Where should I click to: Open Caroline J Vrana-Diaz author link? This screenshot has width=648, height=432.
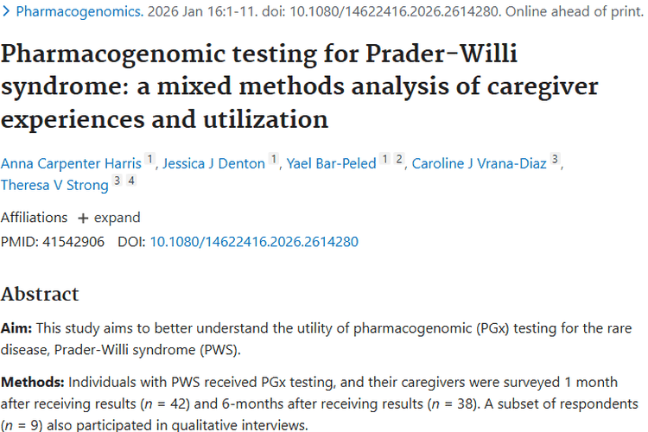479,163
